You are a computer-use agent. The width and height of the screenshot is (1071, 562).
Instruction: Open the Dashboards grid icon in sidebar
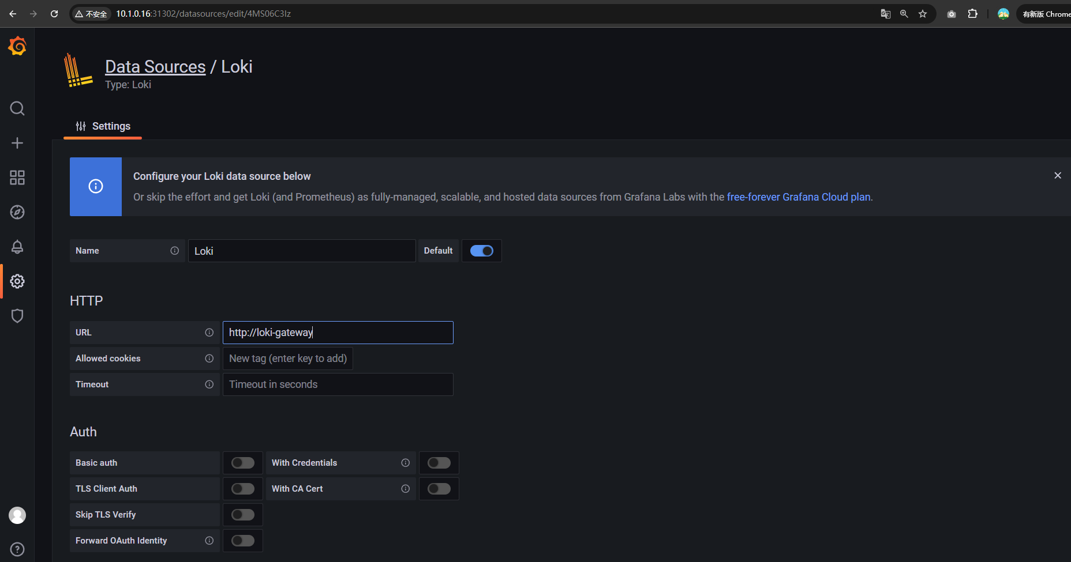(x=17, y=178)
